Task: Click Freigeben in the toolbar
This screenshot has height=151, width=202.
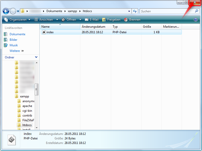Action: pos(111,20)
